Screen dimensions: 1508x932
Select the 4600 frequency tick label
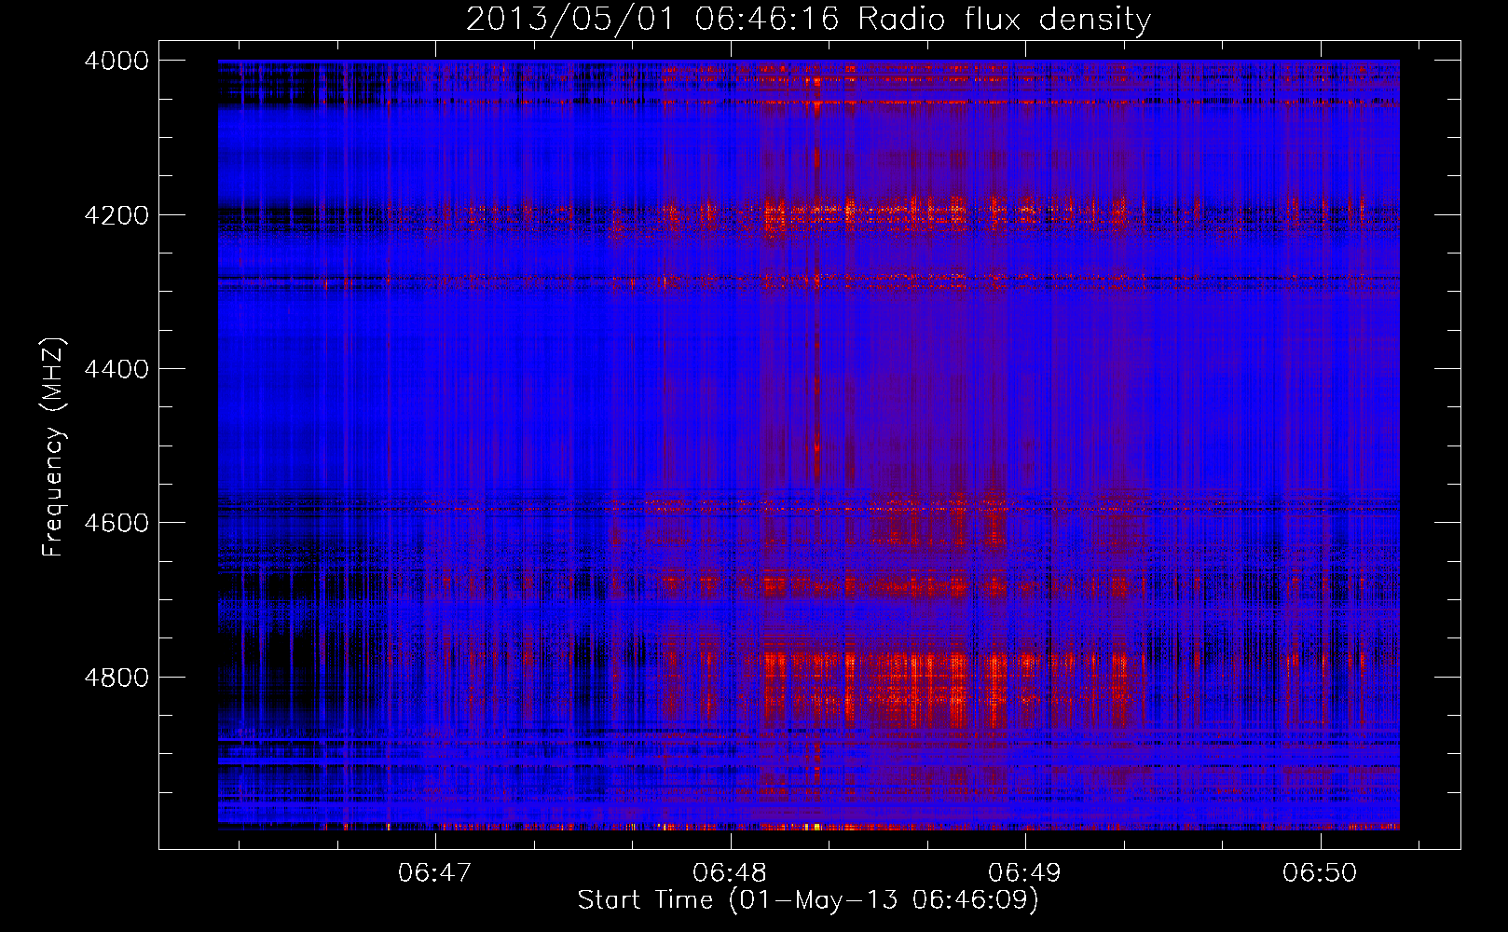click(x=117, y=523)
